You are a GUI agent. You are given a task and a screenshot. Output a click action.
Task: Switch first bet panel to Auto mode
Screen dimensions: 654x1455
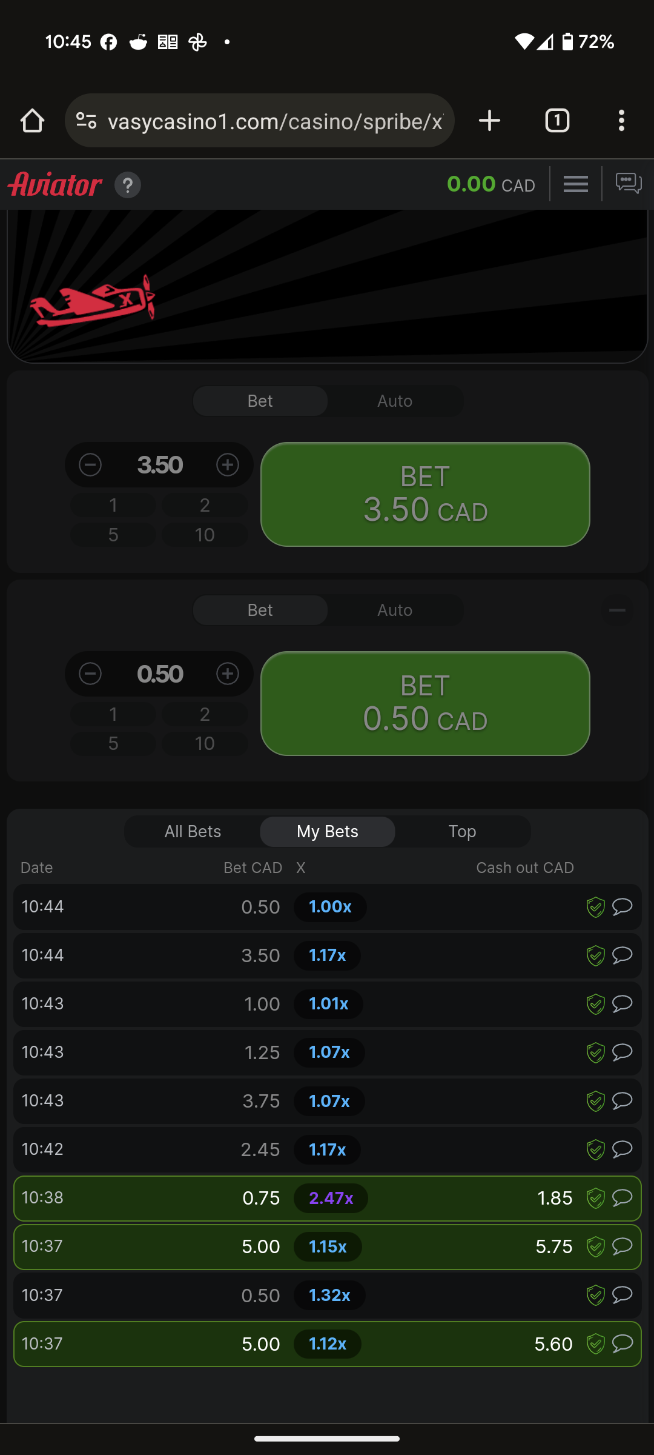coord(395,401)
